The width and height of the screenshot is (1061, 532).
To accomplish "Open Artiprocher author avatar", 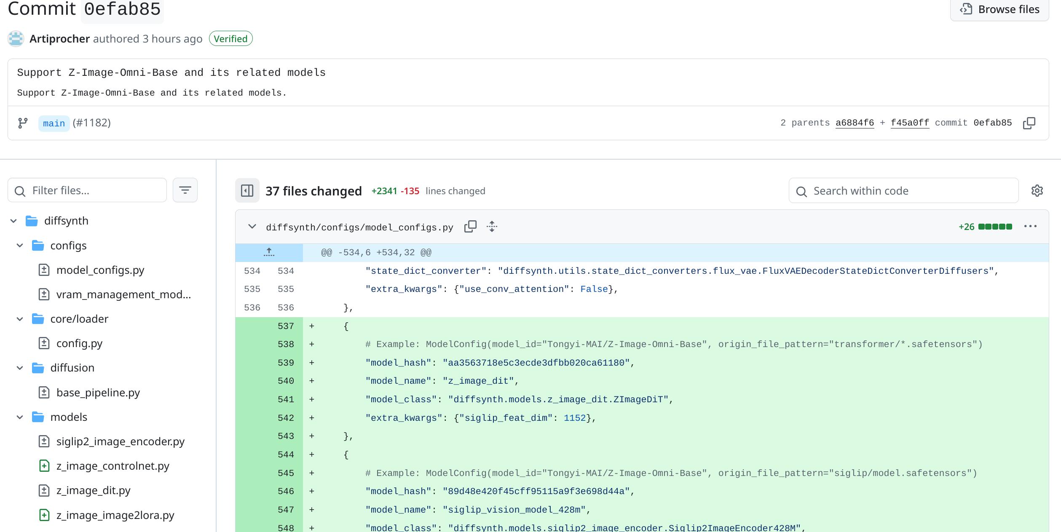I will (x=16, y=39).
